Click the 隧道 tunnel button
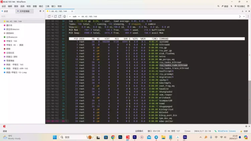Image resolution: width=251 pixels, height=141 pixels. tap(225, 6)
